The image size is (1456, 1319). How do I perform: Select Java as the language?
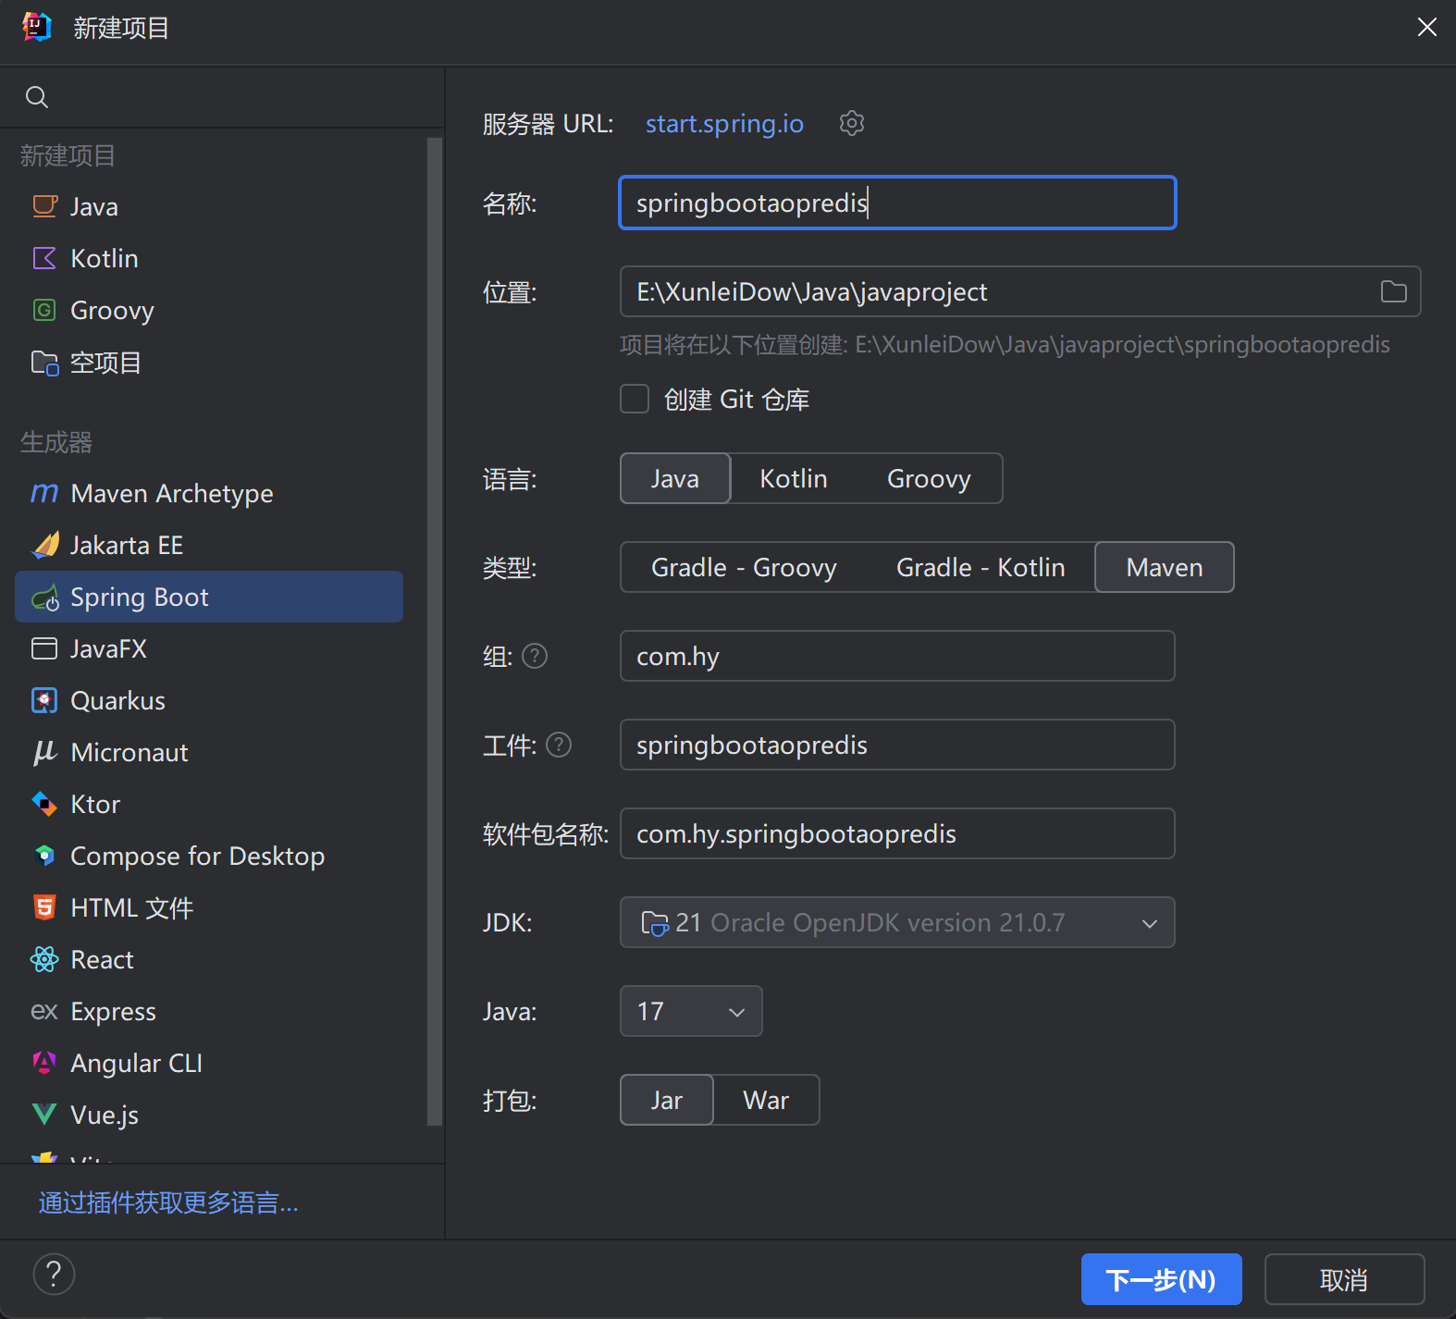pos(675,478)
